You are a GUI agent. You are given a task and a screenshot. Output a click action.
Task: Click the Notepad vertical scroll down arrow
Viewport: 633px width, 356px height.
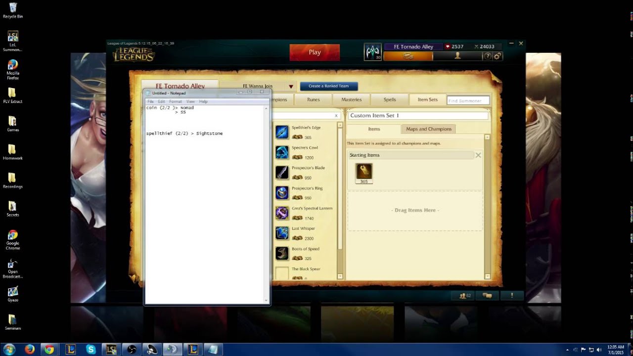[x=266, y=300]
